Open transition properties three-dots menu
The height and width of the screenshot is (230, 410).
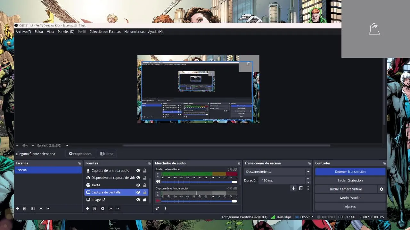[308, 188]
